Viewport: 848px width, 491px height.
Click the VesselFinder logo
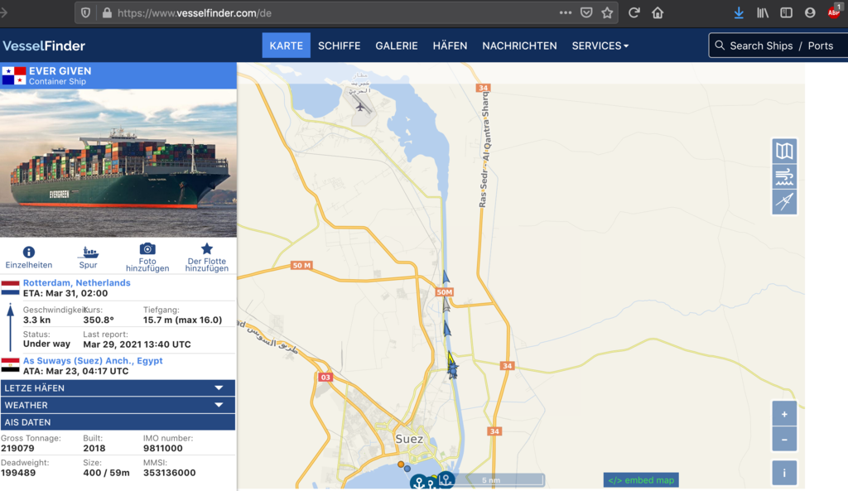point(44,46)
